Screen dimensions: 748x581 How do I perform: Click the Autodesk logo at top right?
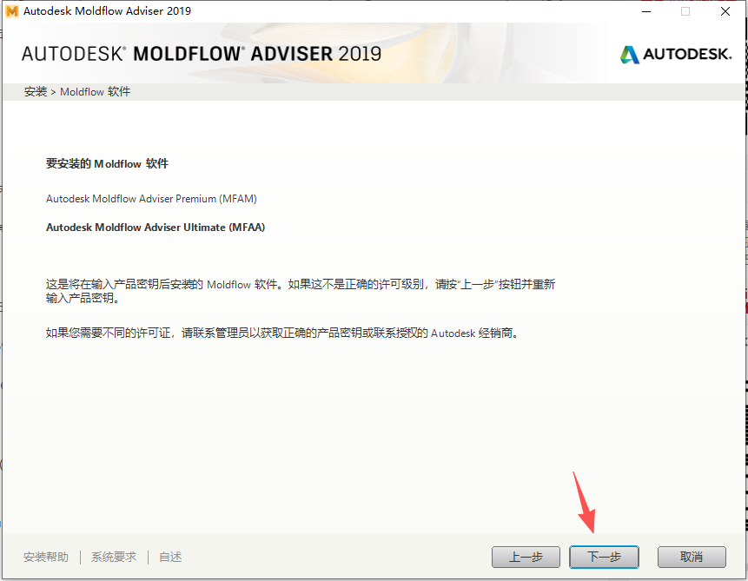pyautogui.click(x=676, y=53)
